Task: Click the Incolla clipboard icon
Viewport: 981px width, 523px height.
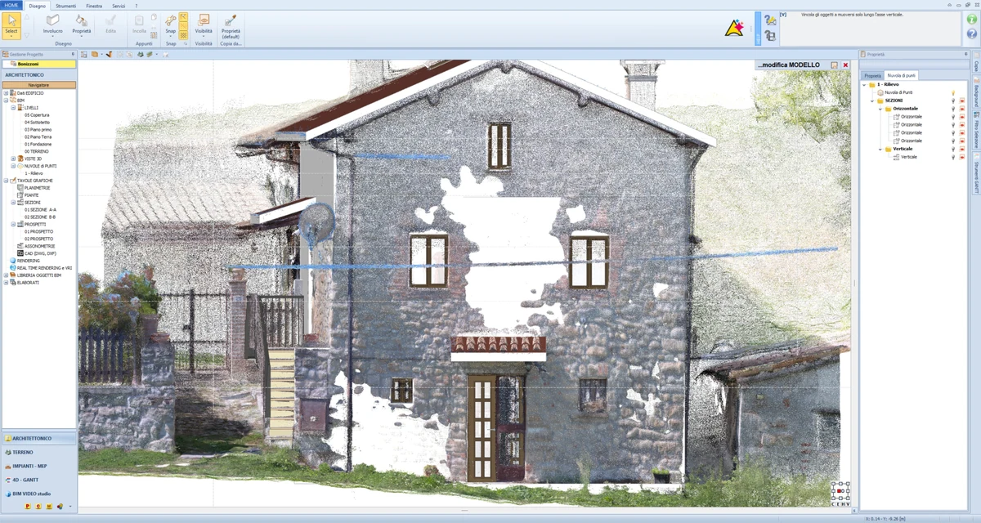Action: click(139, 24)
